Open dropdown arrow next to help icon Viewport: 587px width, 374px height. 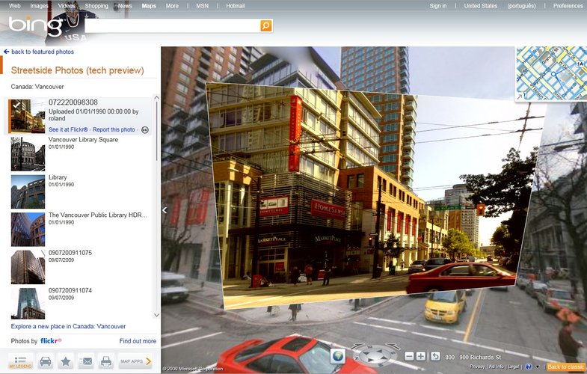[538, 367]
